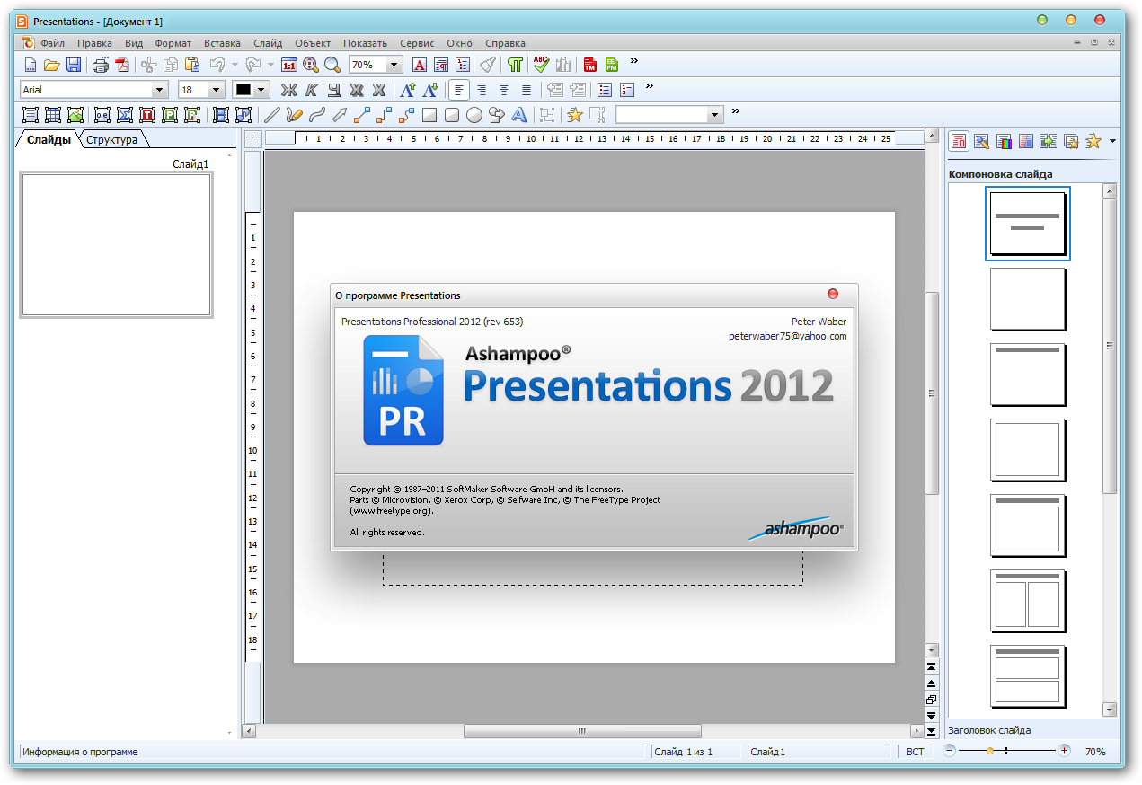Click the increase font size icon
This screenshot has width=1142, height=785.
coord(408,90)
